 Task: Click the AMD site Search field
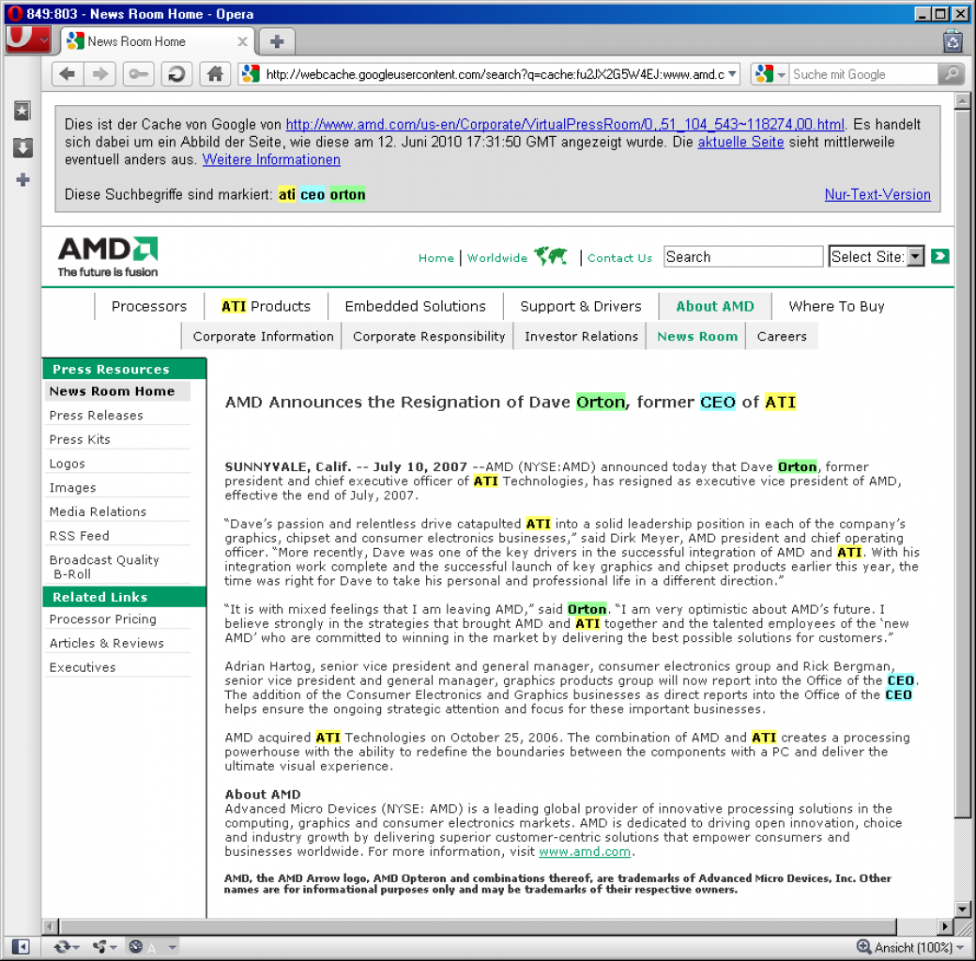742,256
